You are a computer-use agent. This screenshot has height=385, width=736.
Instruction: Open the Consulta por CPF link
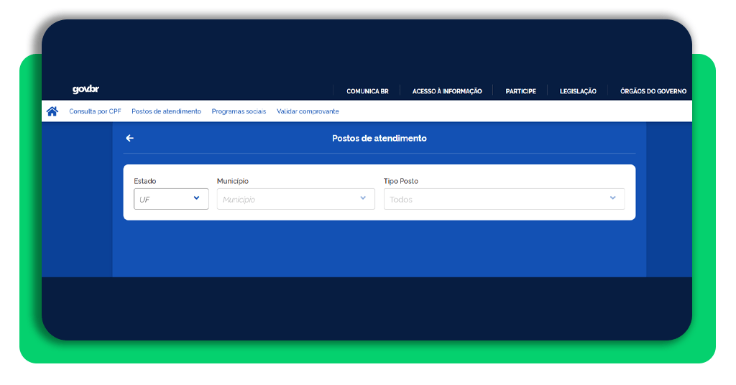(95, 112)
